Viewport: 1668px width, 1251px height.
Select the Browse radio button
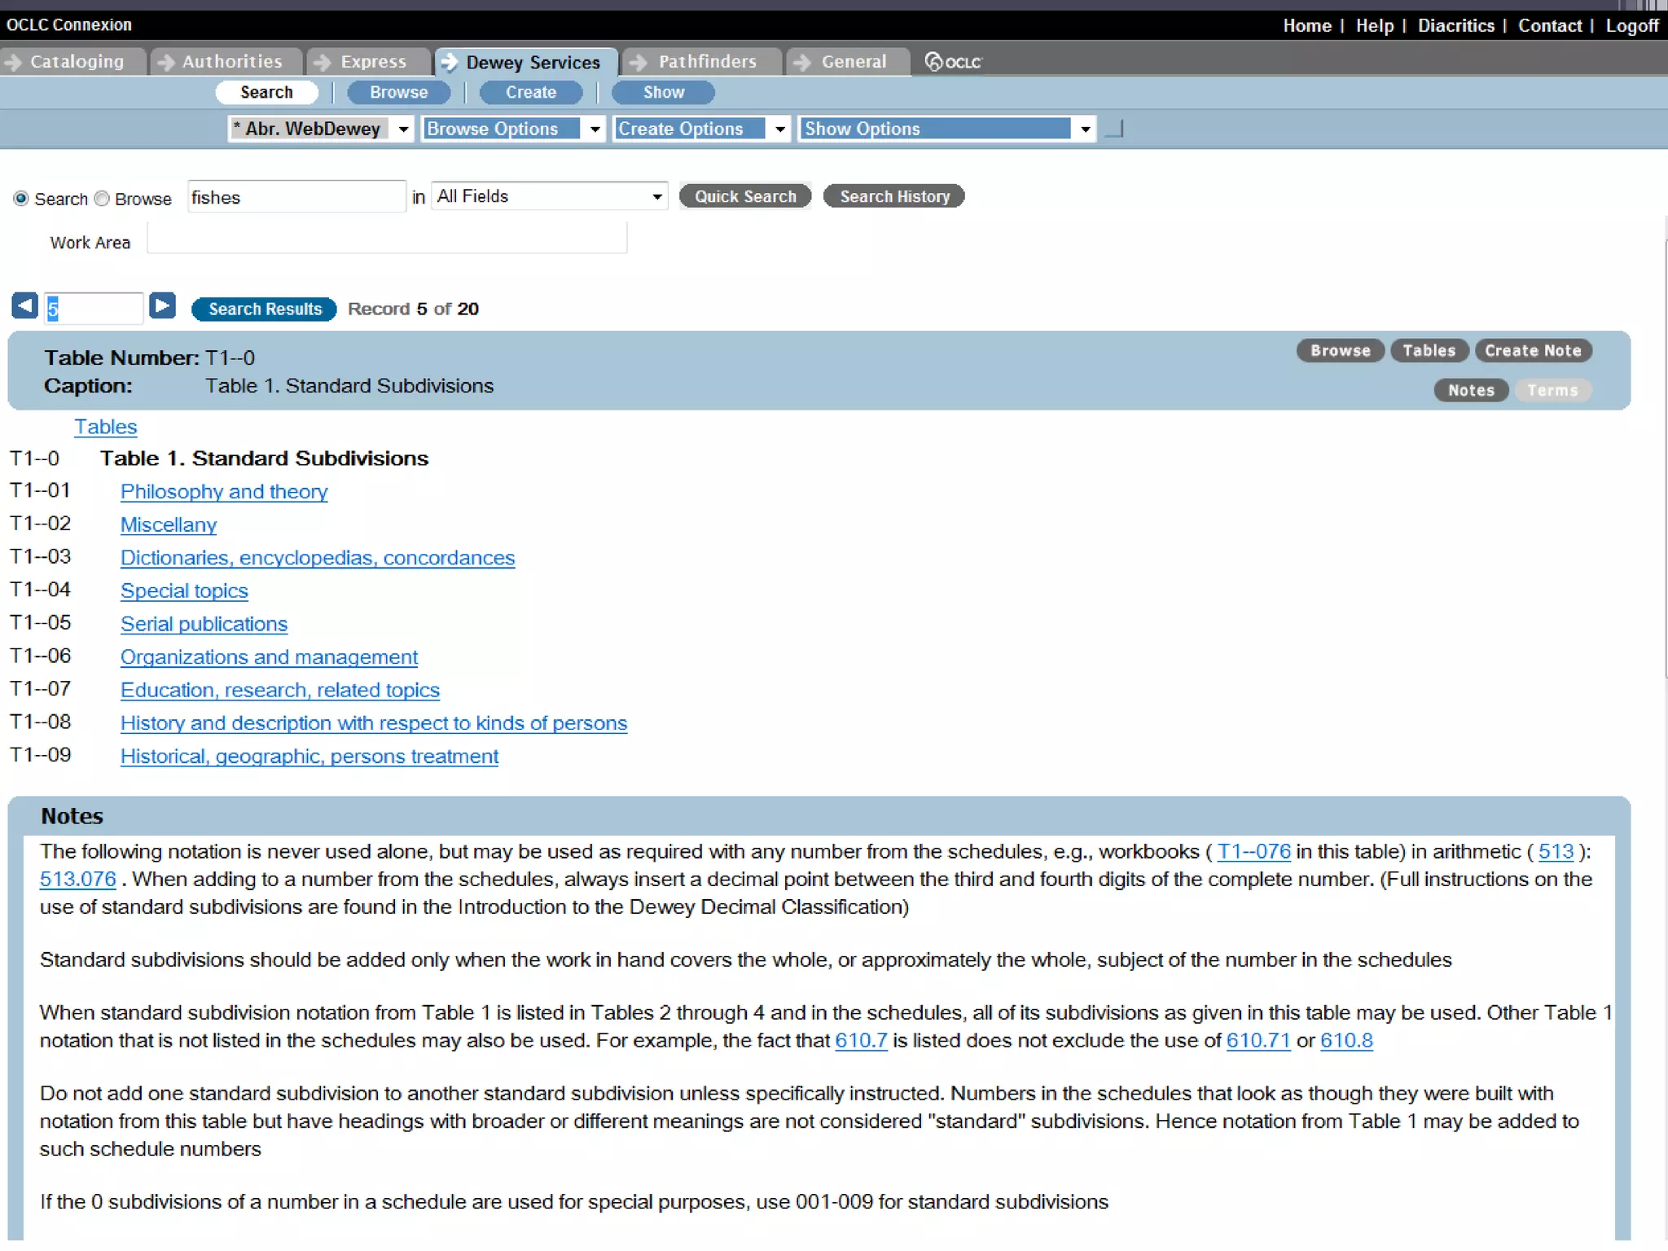pos(102,199)
